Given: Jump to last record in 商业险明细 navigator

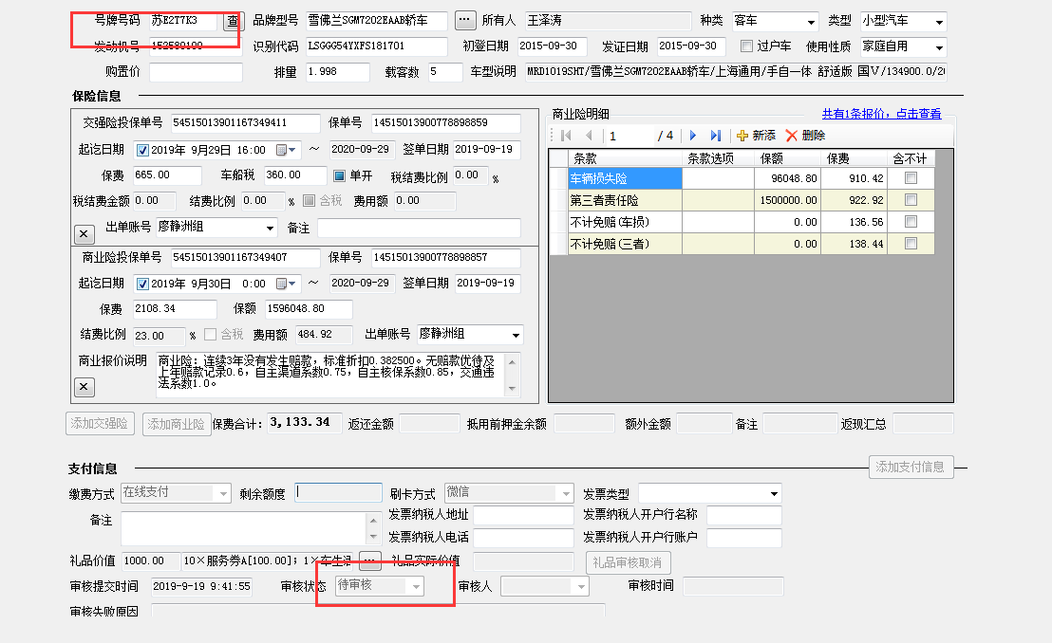Looking at the screenshot, I should [716, 136].
